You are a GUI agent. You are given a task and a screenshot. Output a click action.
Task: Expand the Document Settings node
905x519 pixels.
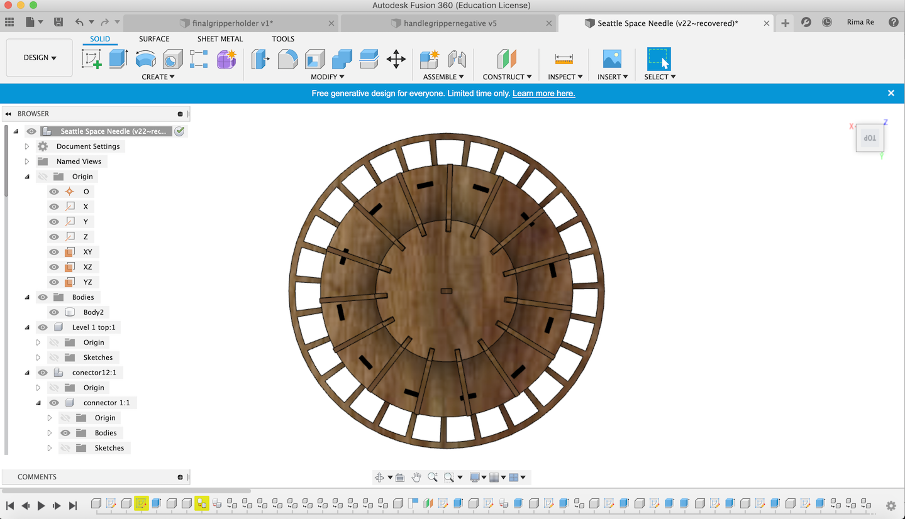click(x=27, y=146)
